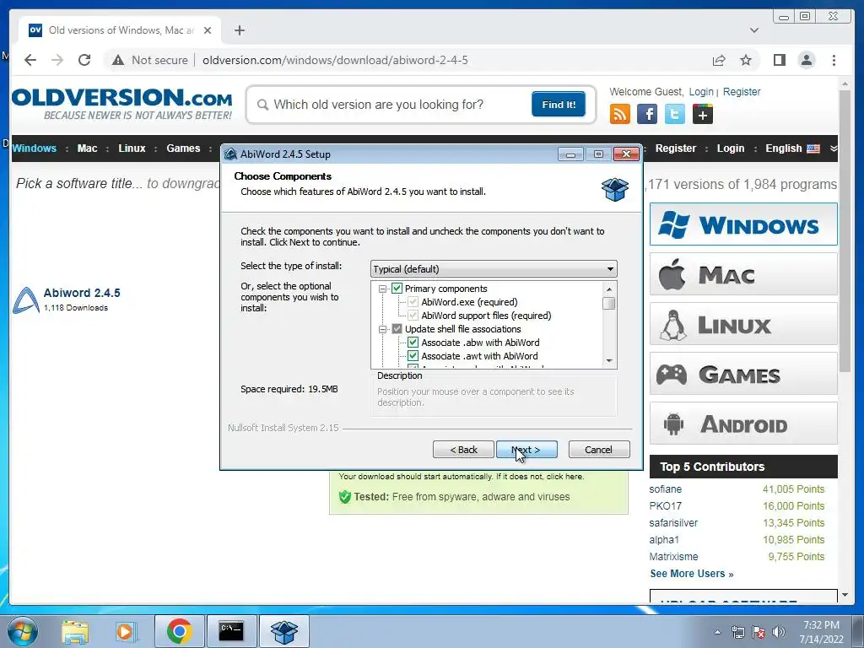The width and height of the screenshot is (864, 648).
Task: Open the tab search chevron in Chrome
Action: [754, 30]
